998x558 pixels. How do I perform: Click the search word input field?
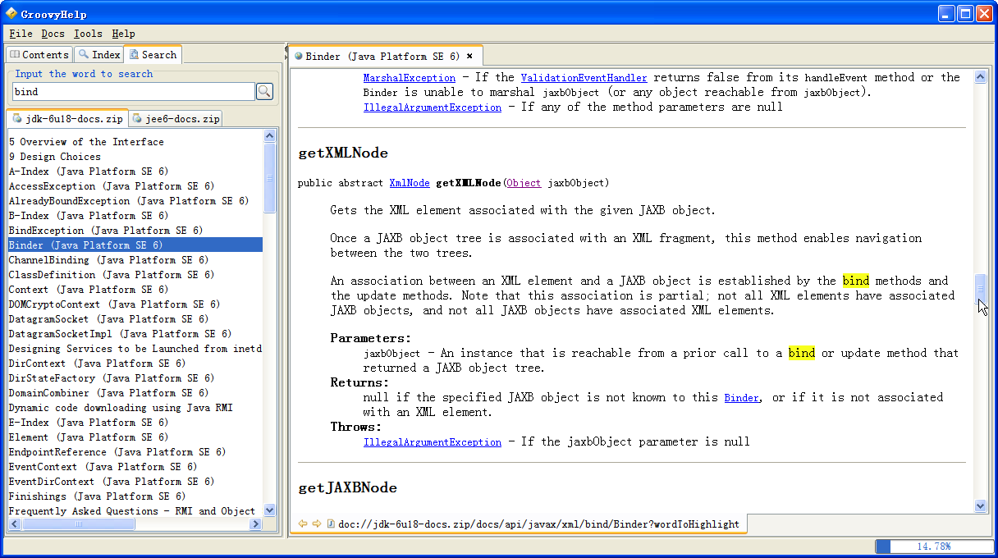(133, 91)
